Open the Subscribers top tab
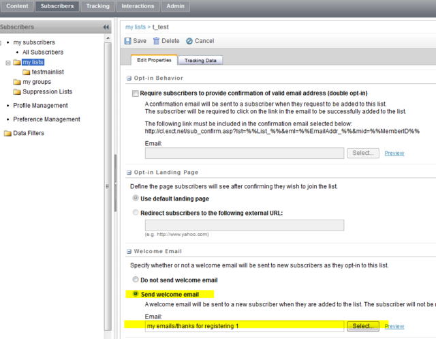The width and height of the screenshot is (436, 339). [57, 6]
